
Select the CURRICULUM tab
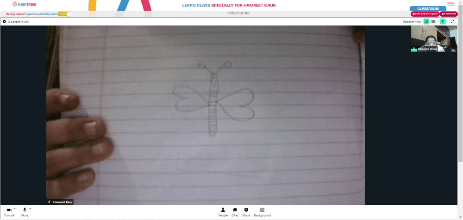238,13
